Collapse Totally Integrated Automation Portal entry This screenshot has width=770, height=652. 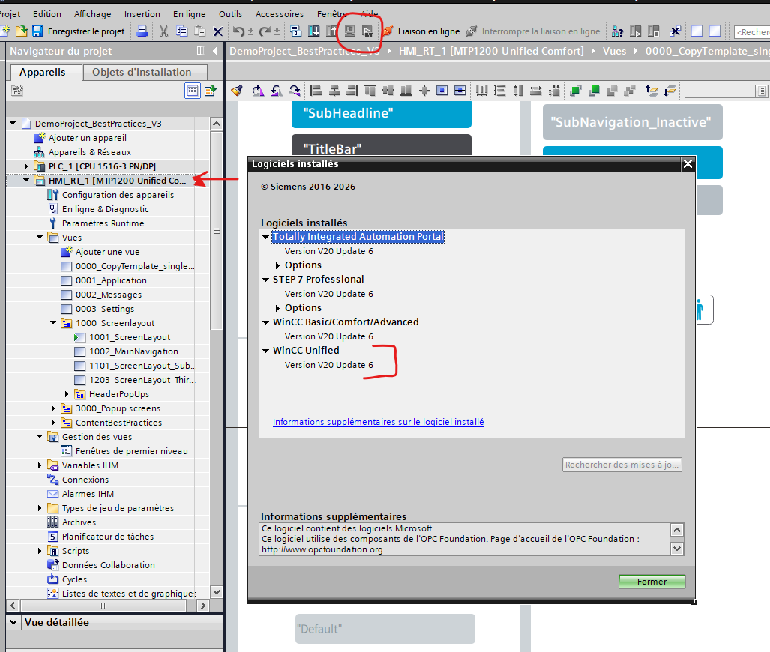265,237
